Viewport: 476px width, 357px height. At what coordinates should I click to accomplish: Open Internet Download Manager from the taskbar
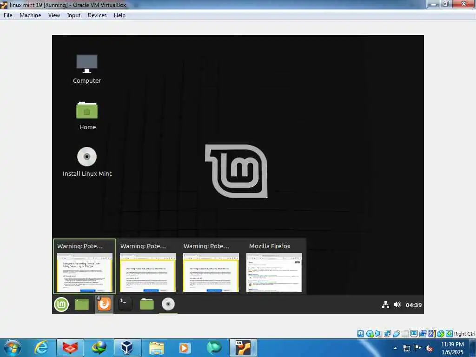[99, 348]
